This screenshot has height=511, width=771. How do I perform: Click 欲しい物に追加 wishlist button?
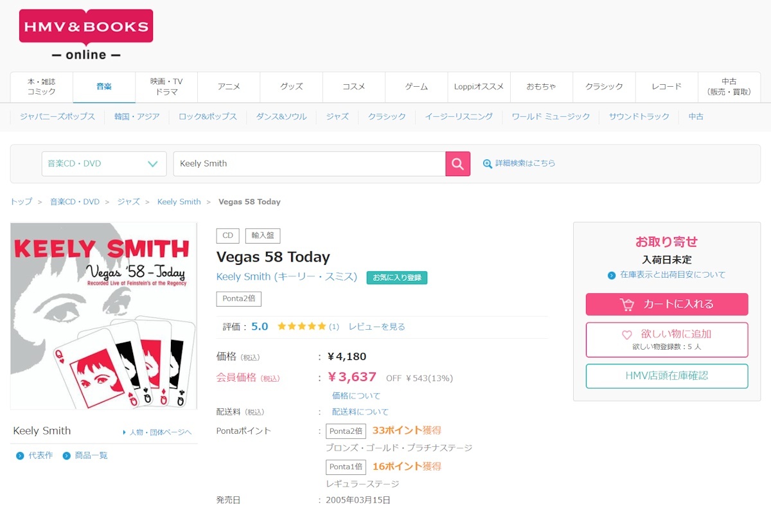point(667,339)
